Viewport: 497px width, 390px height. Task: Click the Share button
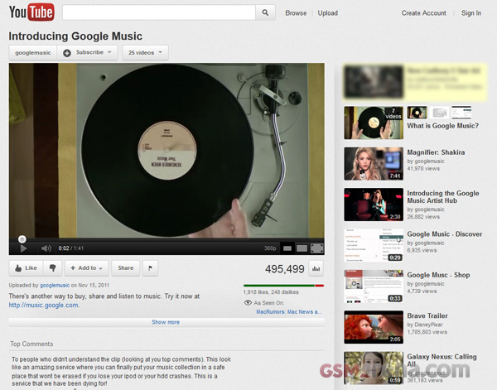[126, 268]
